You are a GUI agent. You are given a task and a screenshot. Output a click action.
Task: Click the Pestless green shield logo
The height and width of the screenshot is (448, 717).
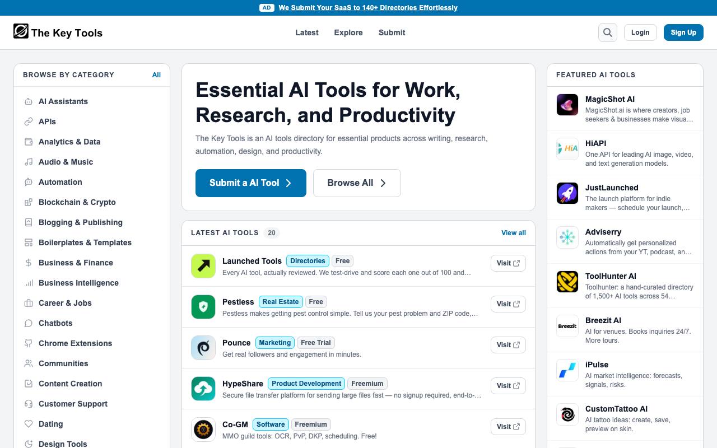click(203, 307)
